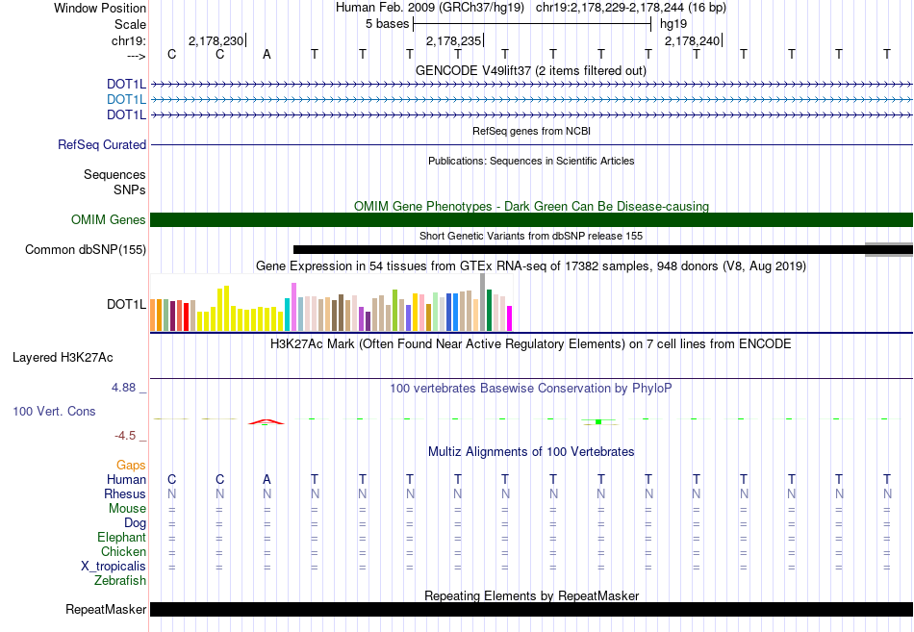Image resolution: width=914 pixels, height=632 pixels.
Task: Click the Zebrafish species row label
Action: 120,581
